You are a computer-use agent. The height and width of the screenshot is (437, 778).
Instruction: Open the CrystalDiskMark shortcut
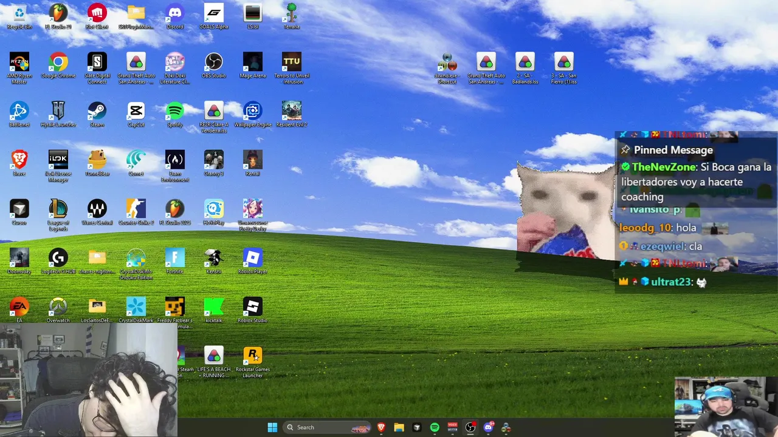(136, 311)
